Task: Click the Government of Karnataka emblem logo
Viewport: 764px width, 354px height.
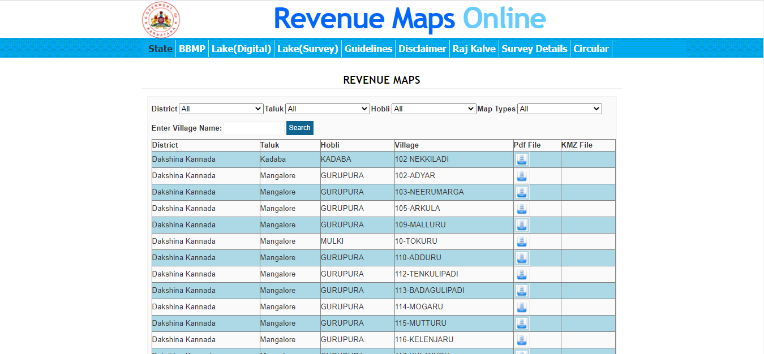Action: pyautogui.click(x=161, y=19)
